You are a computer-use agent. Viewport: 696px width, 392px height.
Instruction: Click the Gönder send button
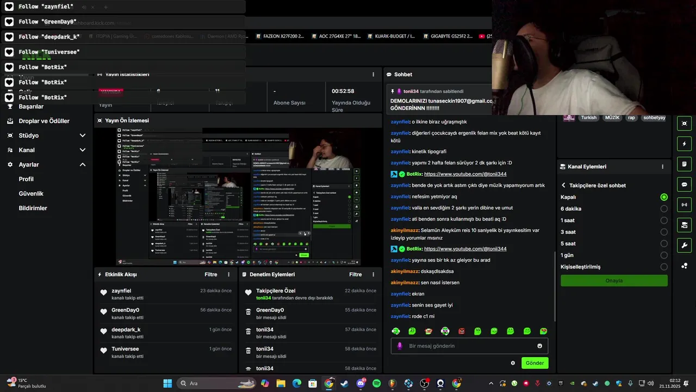(535, 363)
